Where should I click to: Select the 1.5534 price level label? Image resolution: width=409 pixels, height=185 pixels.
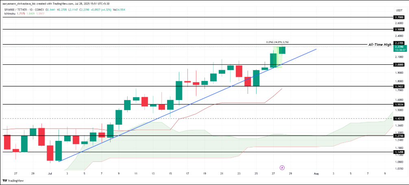[399, 104]
